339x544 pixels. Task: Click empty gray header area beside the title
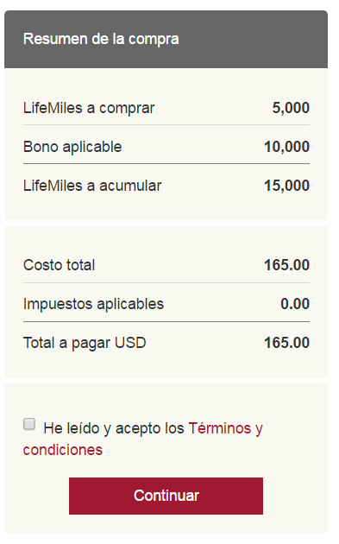[253, 39]
